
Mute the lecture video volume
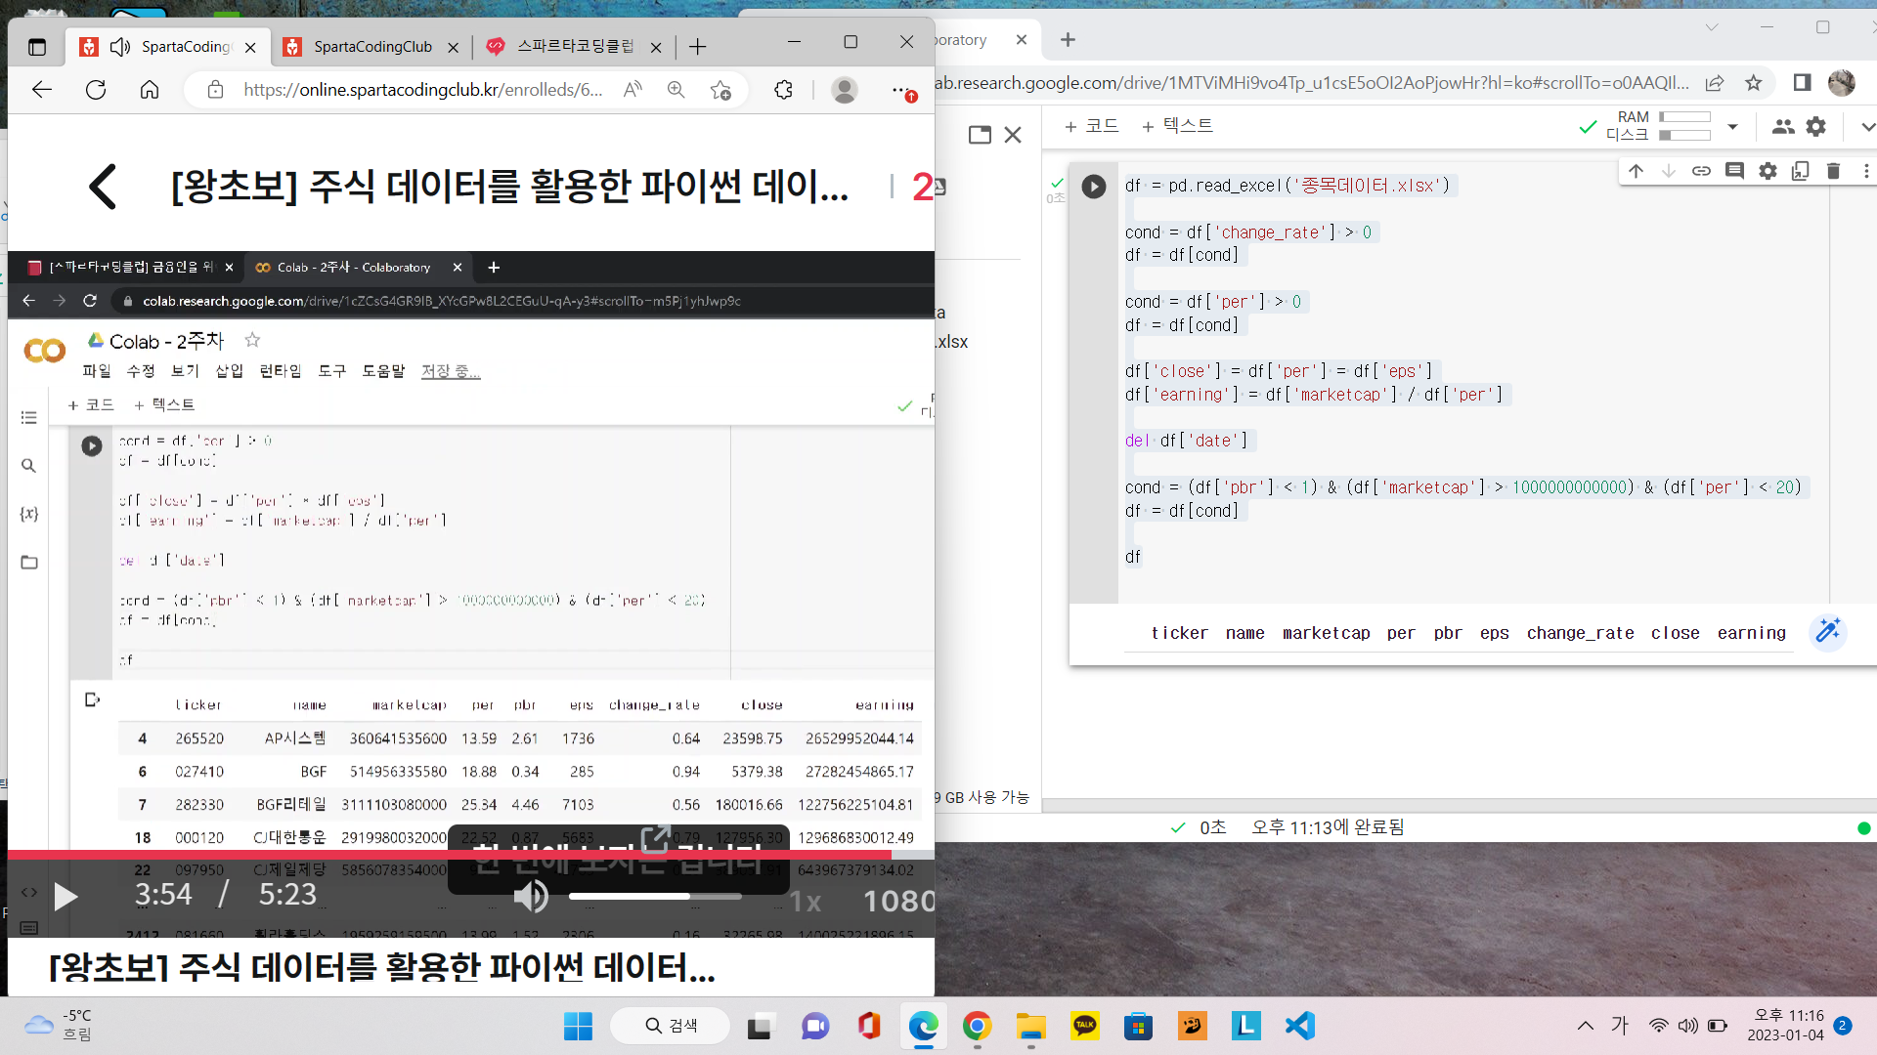[531, 896]
